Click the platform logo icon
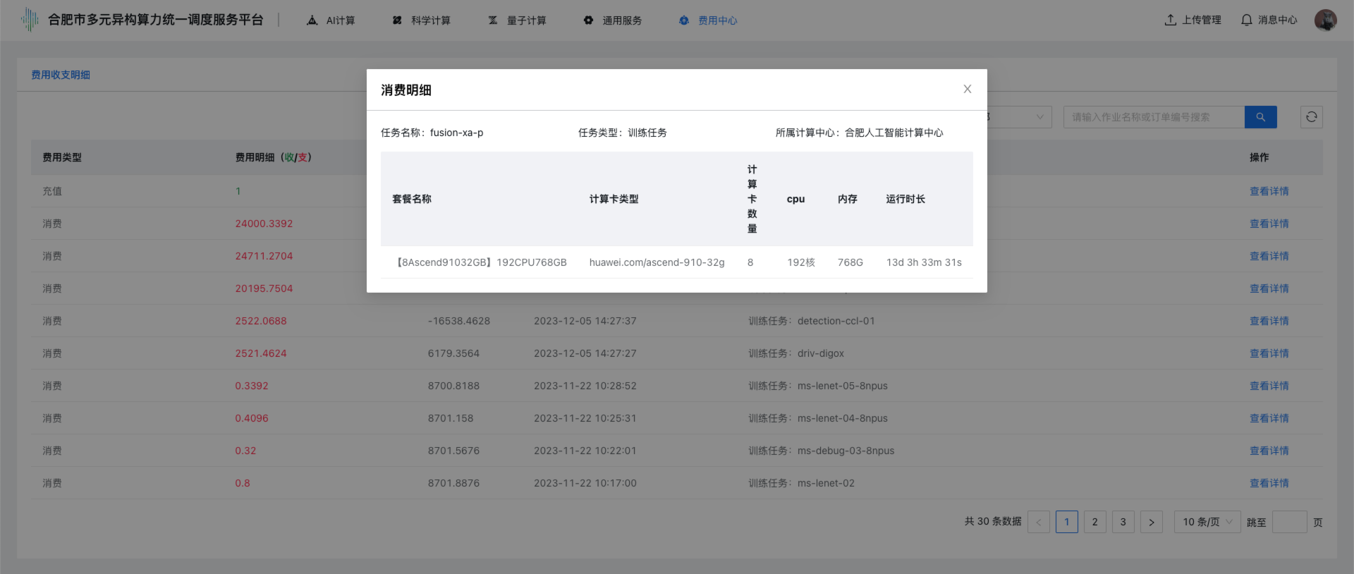 click(30, 20)
